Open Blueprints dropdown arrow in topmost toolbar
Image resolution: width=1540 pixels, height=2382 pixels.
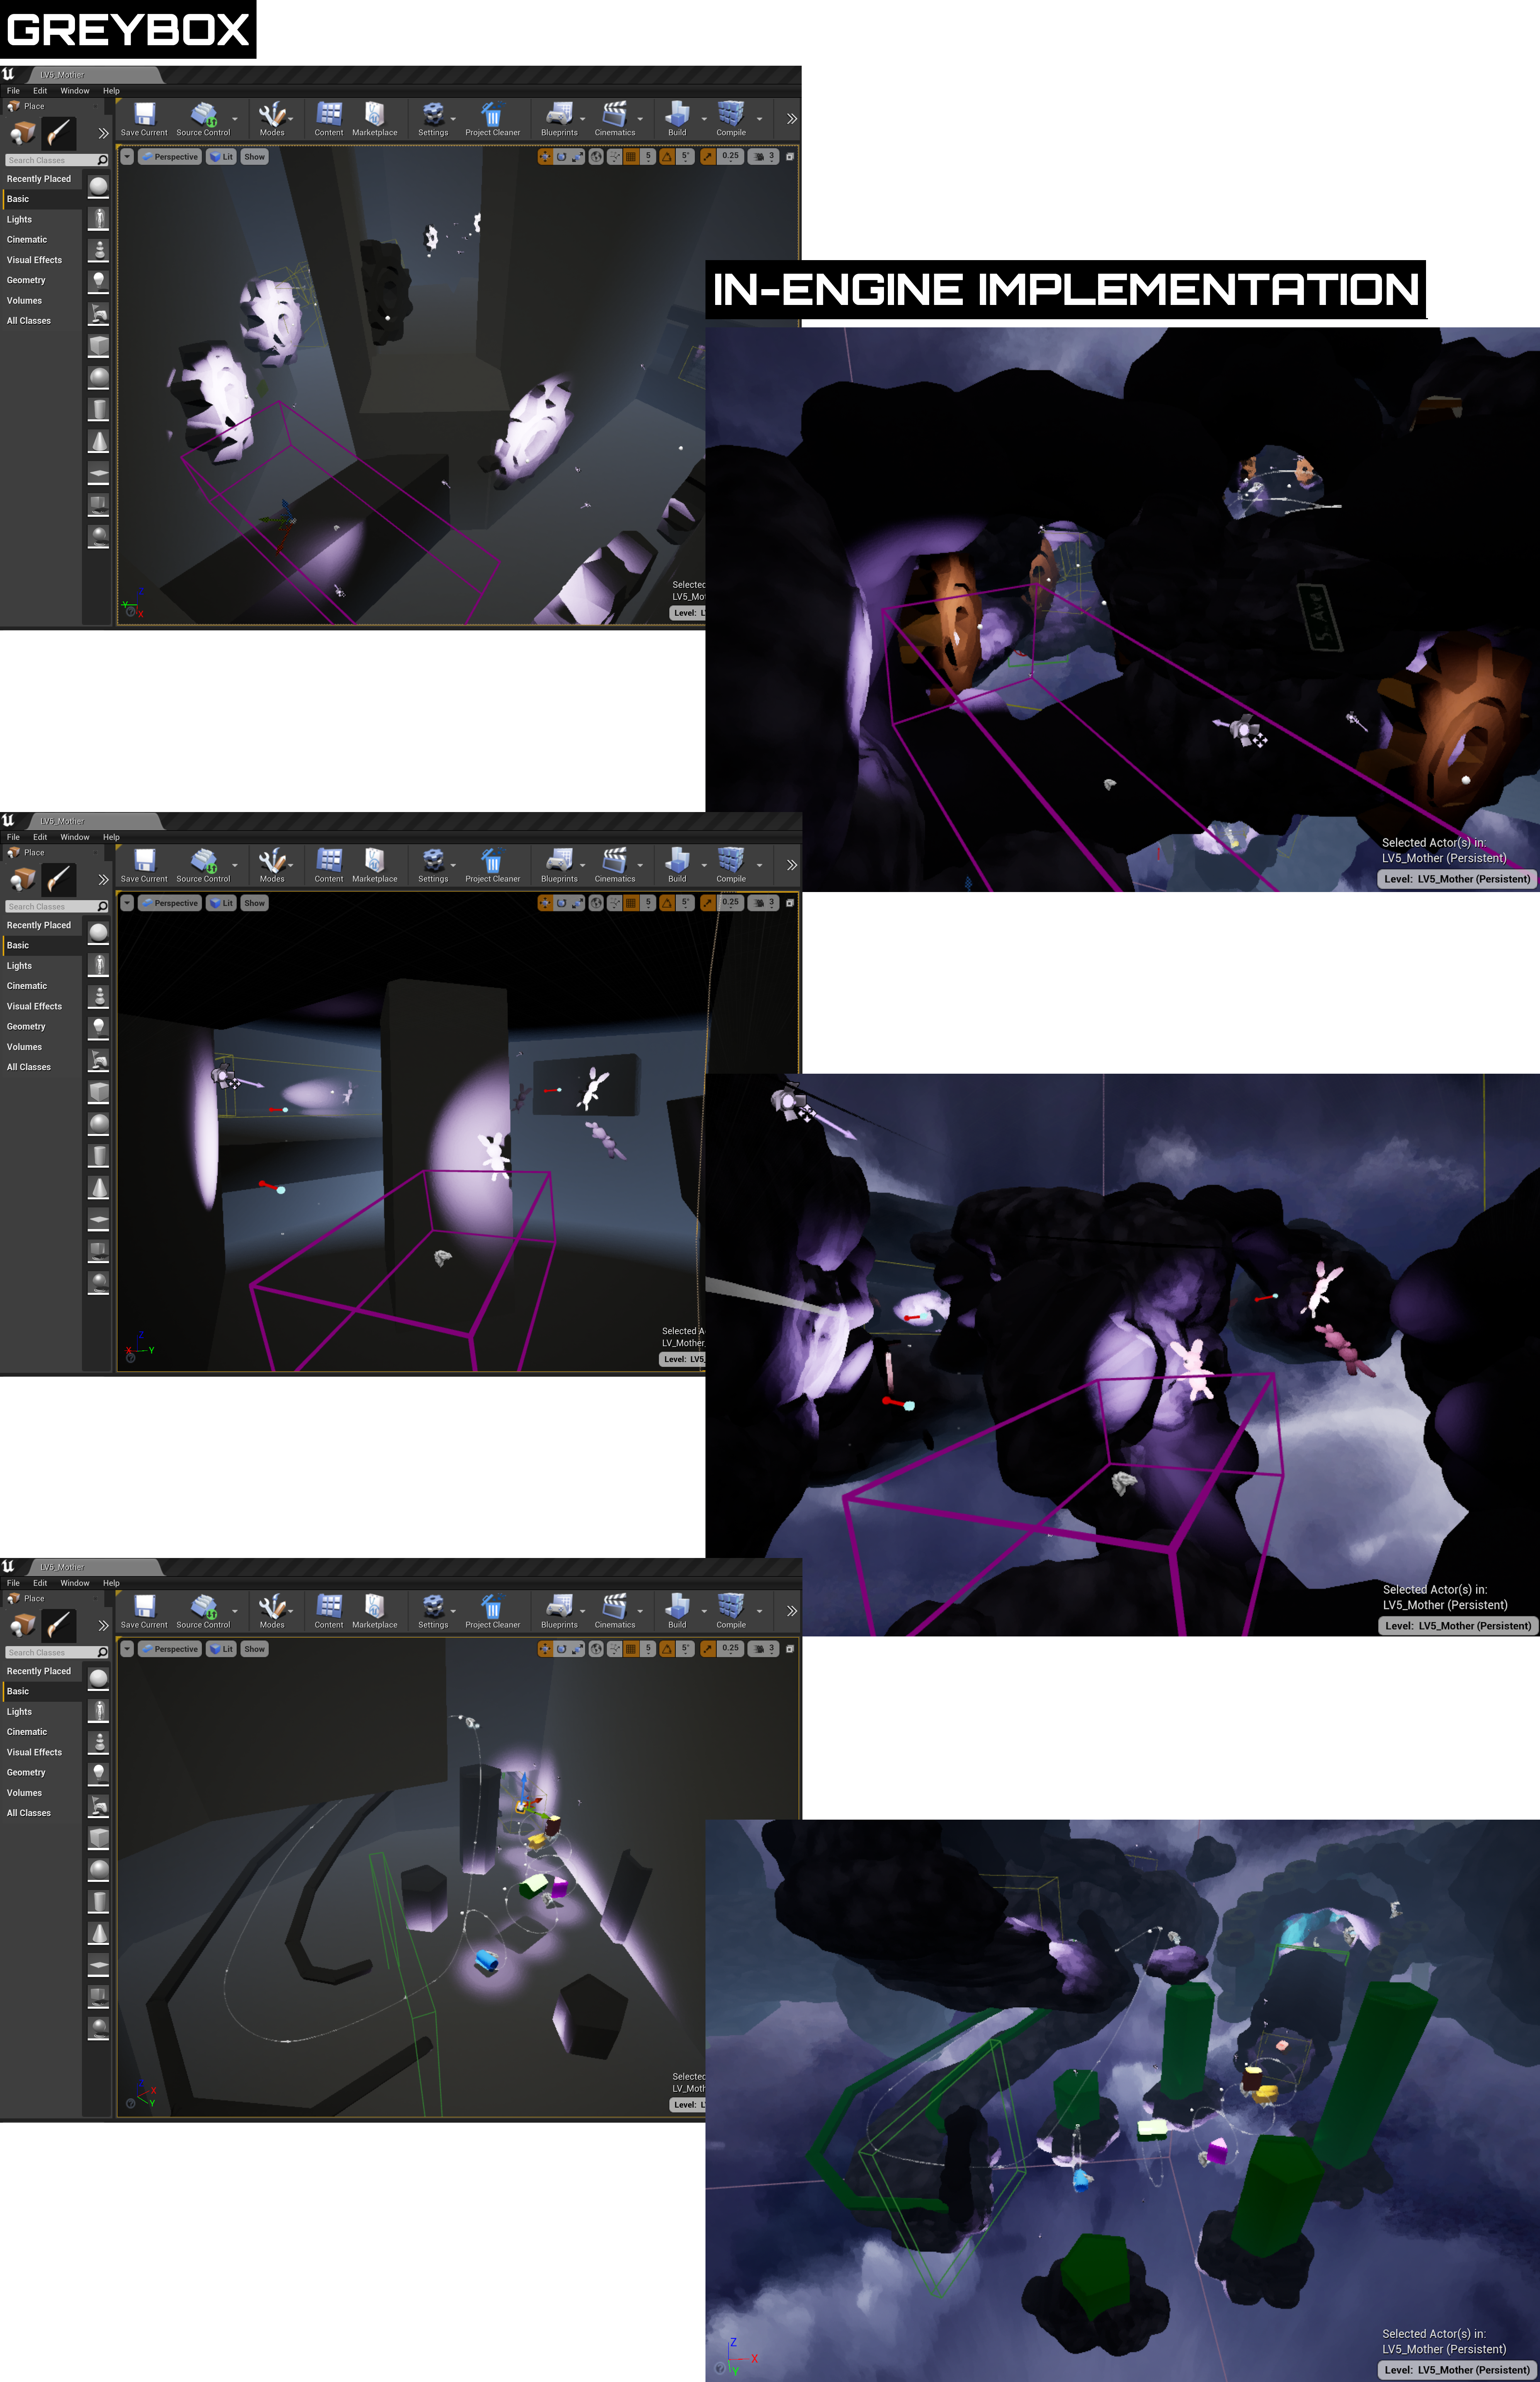(x=583, y=119)
